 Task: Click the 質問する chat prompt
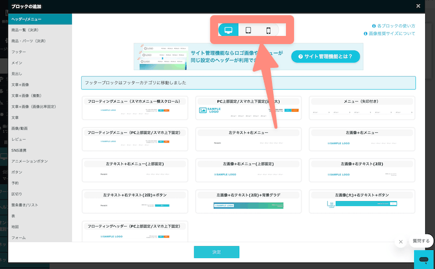point(421,241)
